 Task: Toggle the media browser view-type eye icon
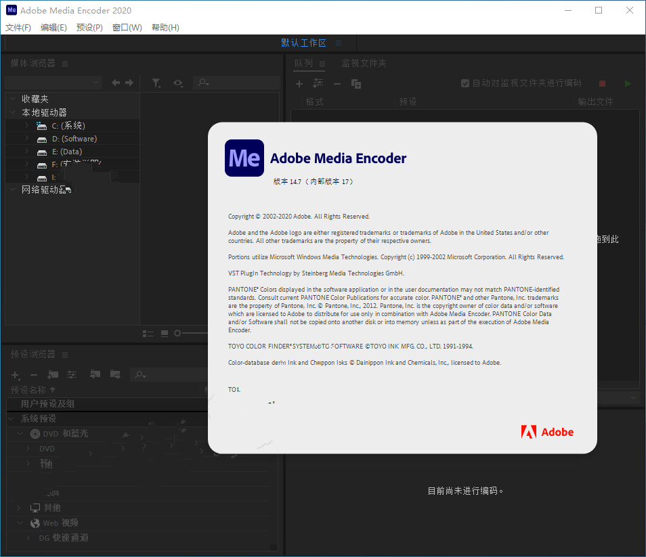178,83
